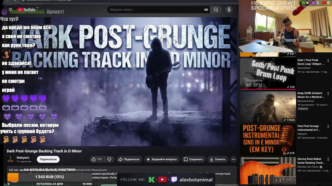Click the Twitch chat badge icon top-left
This screenshot has width=332, height=186.
tap(4, 12)
